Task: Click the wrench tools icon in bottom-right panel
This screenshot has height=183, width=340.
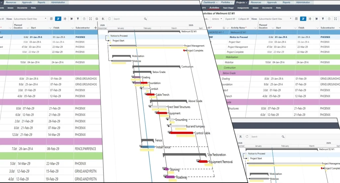Action: click(241, 137)
